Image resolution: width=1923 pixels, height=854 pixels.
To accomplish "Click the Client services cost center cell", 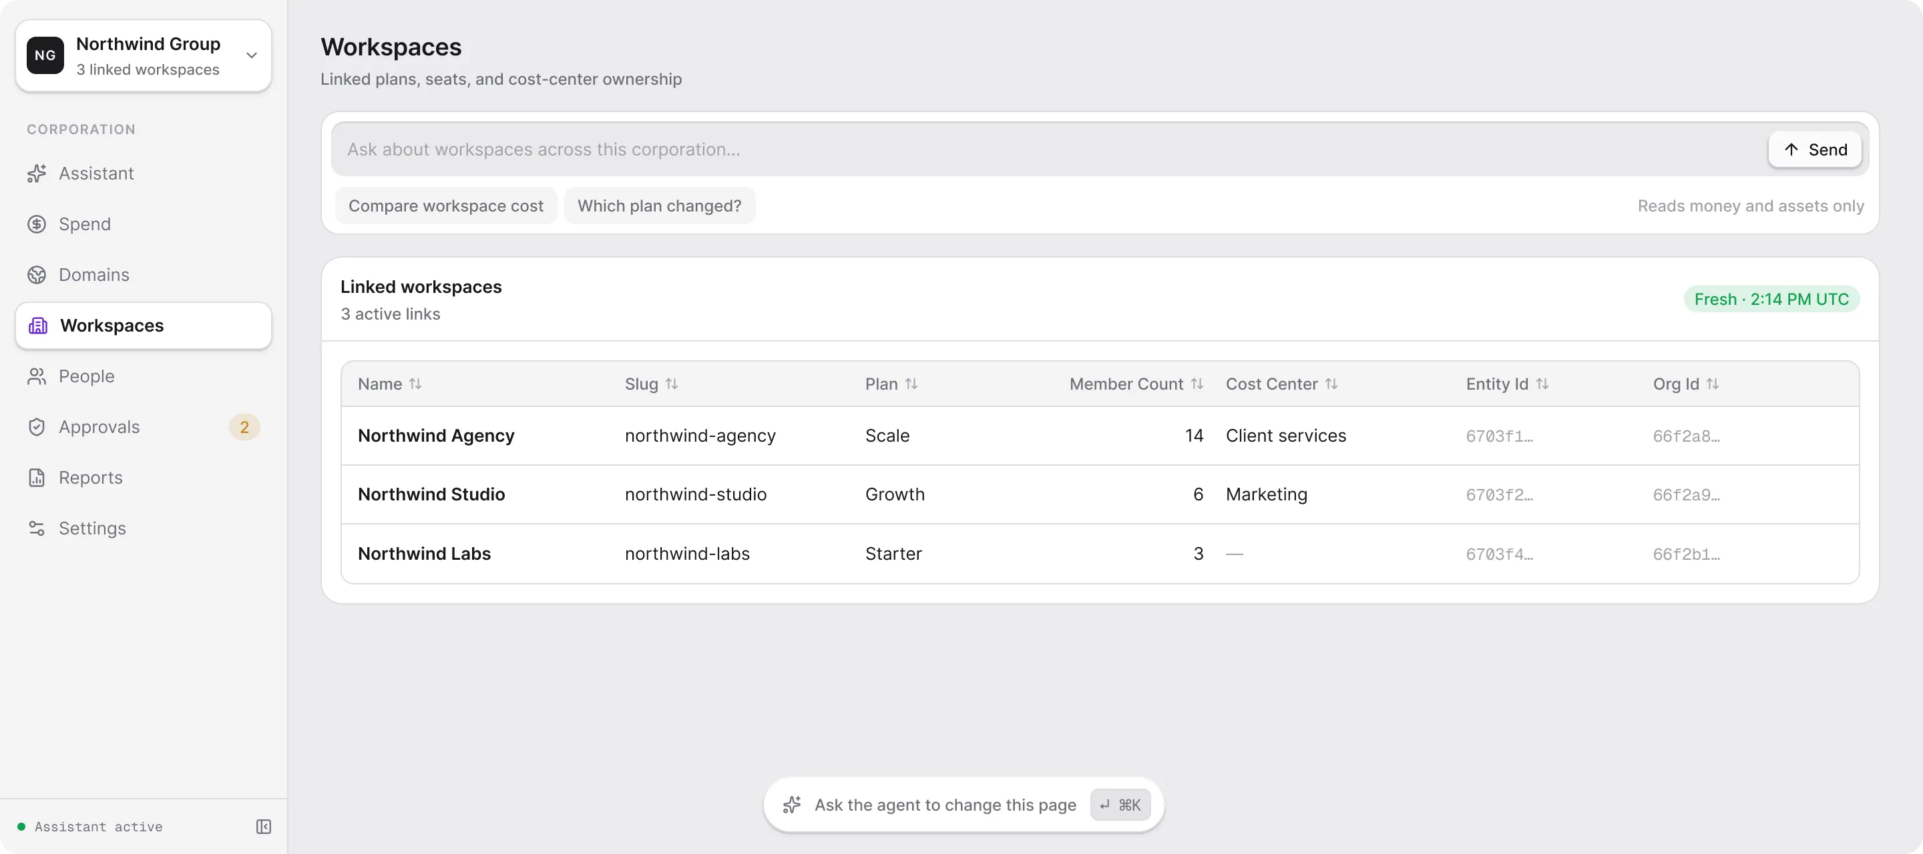I will pos(1285,436).
